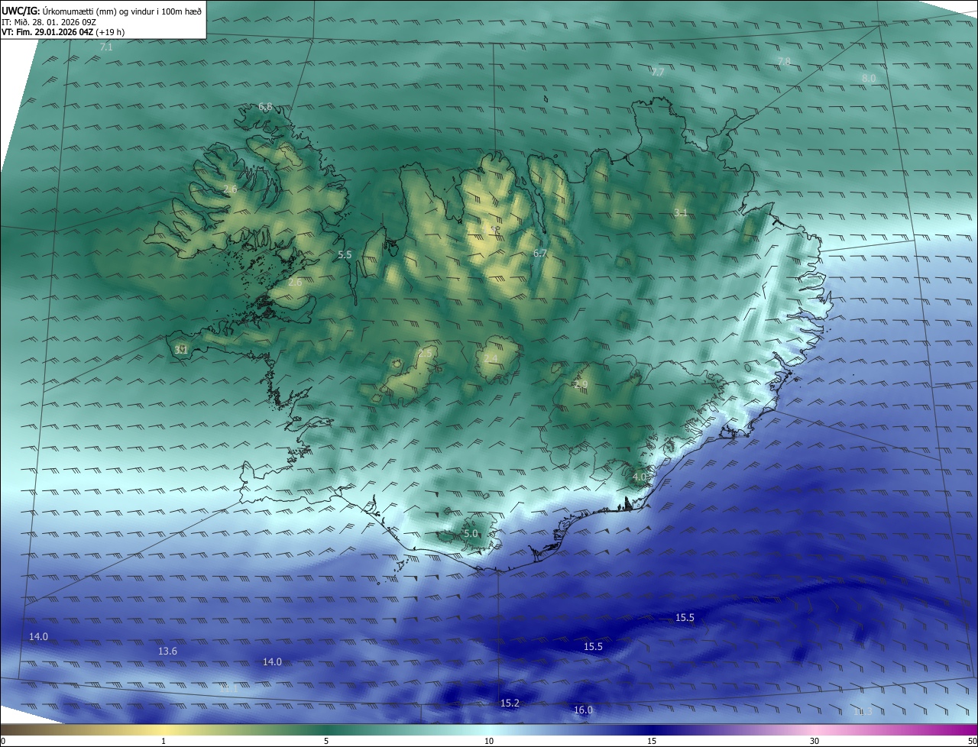
Task: Click the 7.1 value label
Action: tap(106, 47)
